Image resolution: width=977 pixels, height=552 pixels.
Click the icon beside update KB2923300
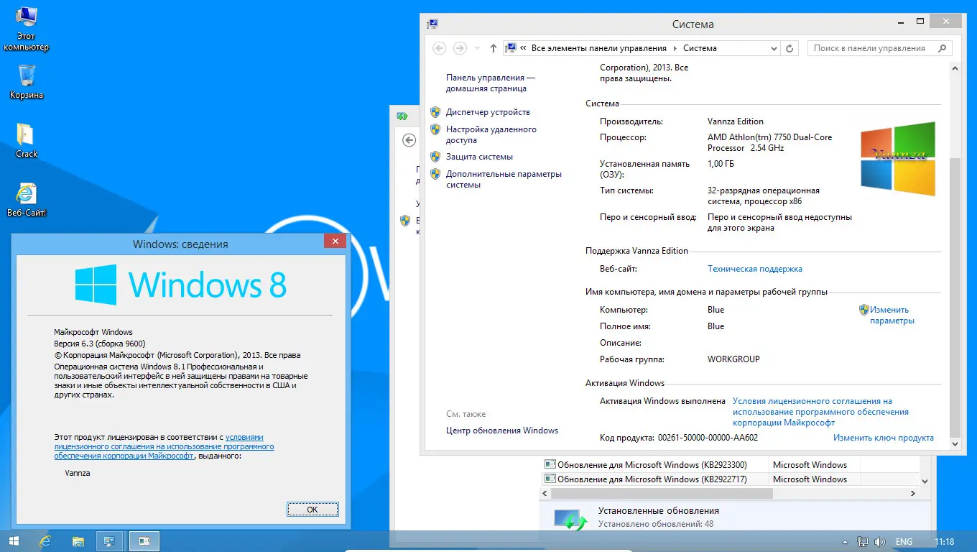pos(550,465)
